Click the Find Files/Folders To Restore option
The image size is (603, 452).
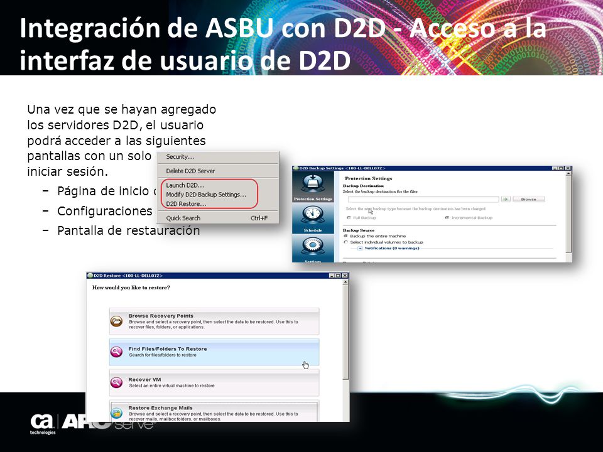(x=214, y=352)
